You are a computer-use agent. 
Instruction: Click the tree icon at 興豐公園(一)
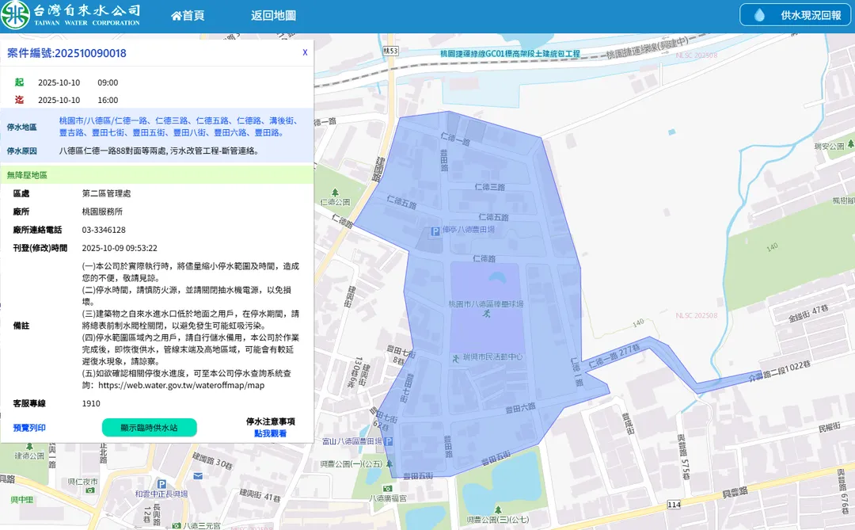[389, 463]
